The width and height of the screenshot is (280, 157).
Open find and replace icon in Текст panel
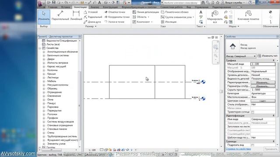click(x=201, y=22)
